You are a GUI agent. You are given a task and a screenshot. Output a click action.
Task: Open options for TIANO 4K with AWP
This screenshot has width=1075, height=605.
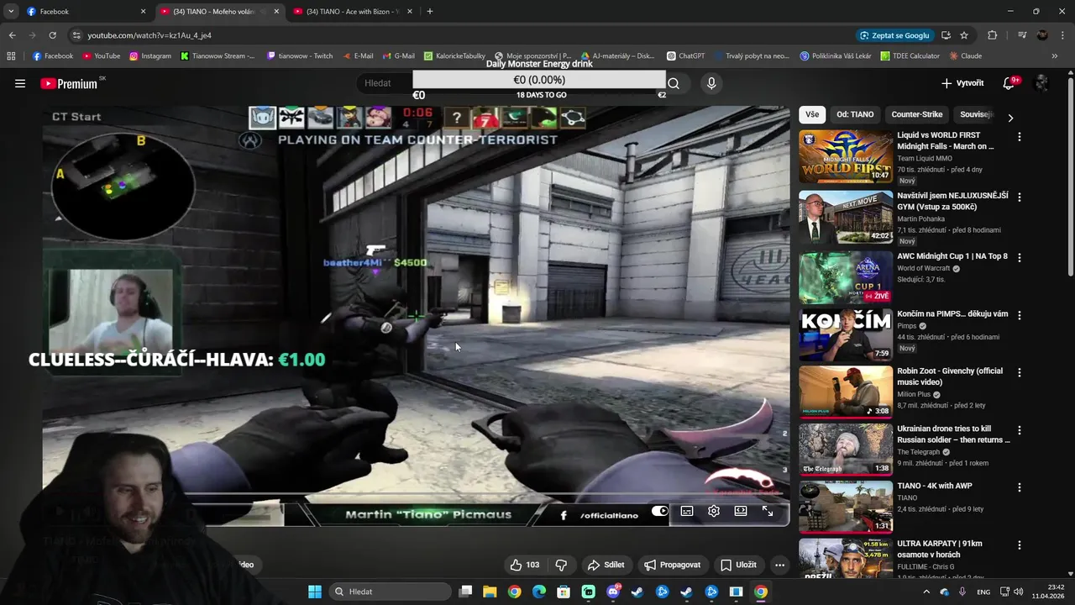pyautogui.click(x=1020, y=487)
